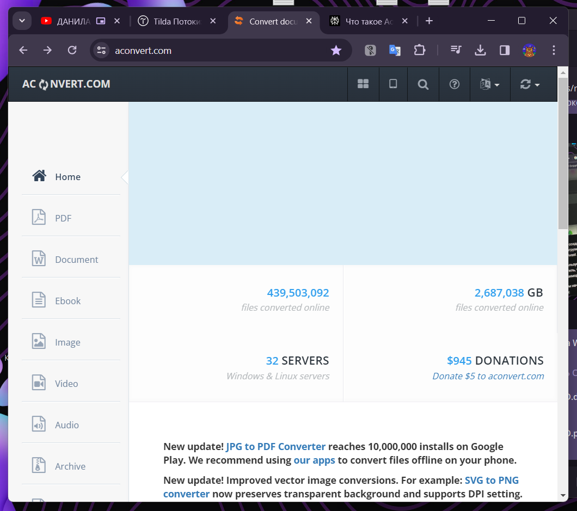Click the Ebook page icon
Image resolution: width=577 pixels, height=511 pixels.
click(x=39, y=299)
